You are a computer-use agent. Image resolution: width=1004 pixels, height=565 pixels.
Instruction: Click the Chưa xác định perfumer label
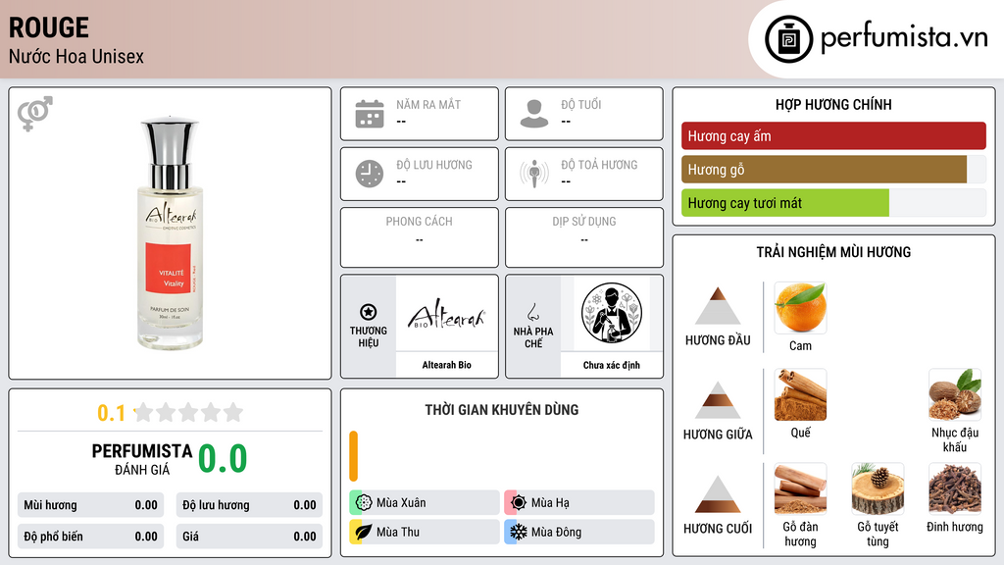612,365
